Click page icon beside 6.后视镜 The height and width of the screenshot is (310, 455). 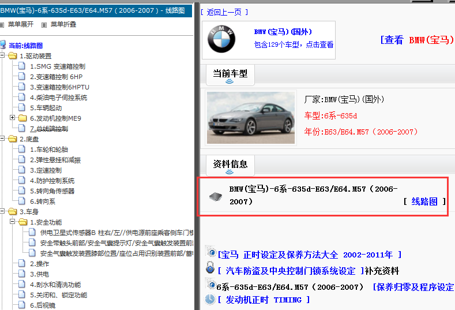[22, 305]
